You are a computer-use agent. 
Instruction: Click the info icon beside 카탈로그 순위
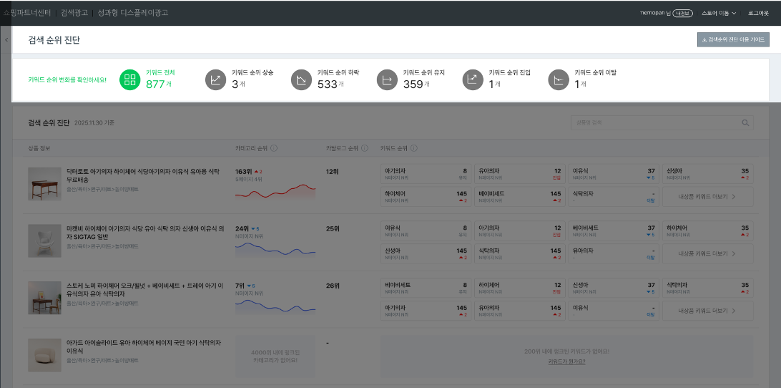click(x=365, y=149)
